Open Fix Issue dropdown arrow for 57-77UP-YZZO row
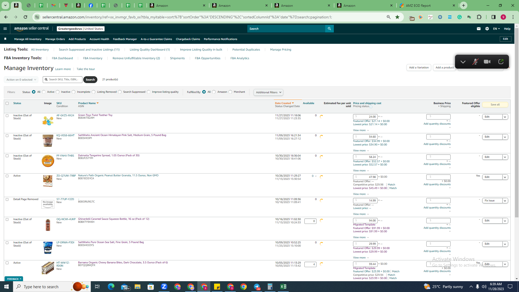Screen dimensions: 519x292 click(505, 201)
